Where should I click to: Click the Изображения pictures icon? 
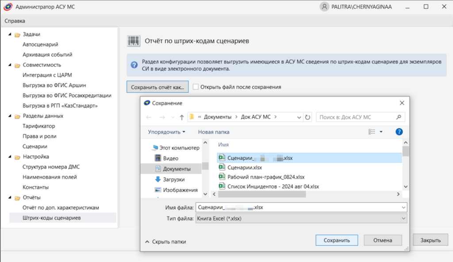pos(158,190)
